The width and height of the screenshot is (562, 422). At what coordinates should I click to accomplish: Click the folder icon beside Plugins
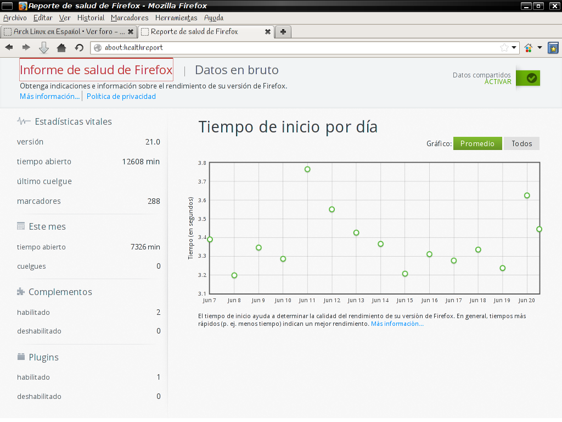point(21,356)
